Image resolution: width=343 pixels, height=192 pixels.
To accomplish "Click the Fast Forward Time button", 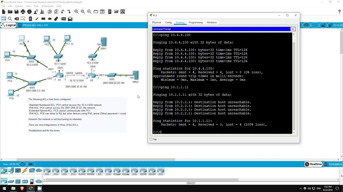I will click(x=31, y=164).
